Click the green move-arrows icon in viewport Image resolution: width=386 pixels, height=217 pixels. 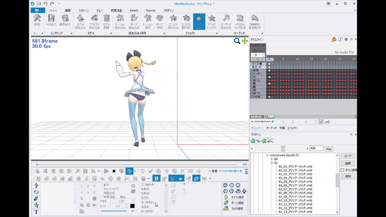pos(244,41)
